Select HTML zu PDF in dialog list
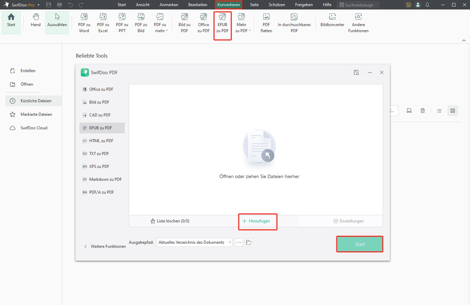The width and height of the screenshot is (470, 305). (102, 141)
